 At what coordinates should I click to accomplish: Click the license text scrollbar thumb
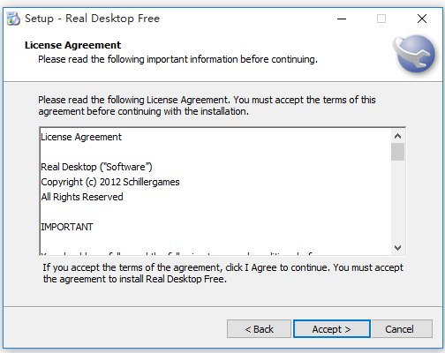[397, 152]
